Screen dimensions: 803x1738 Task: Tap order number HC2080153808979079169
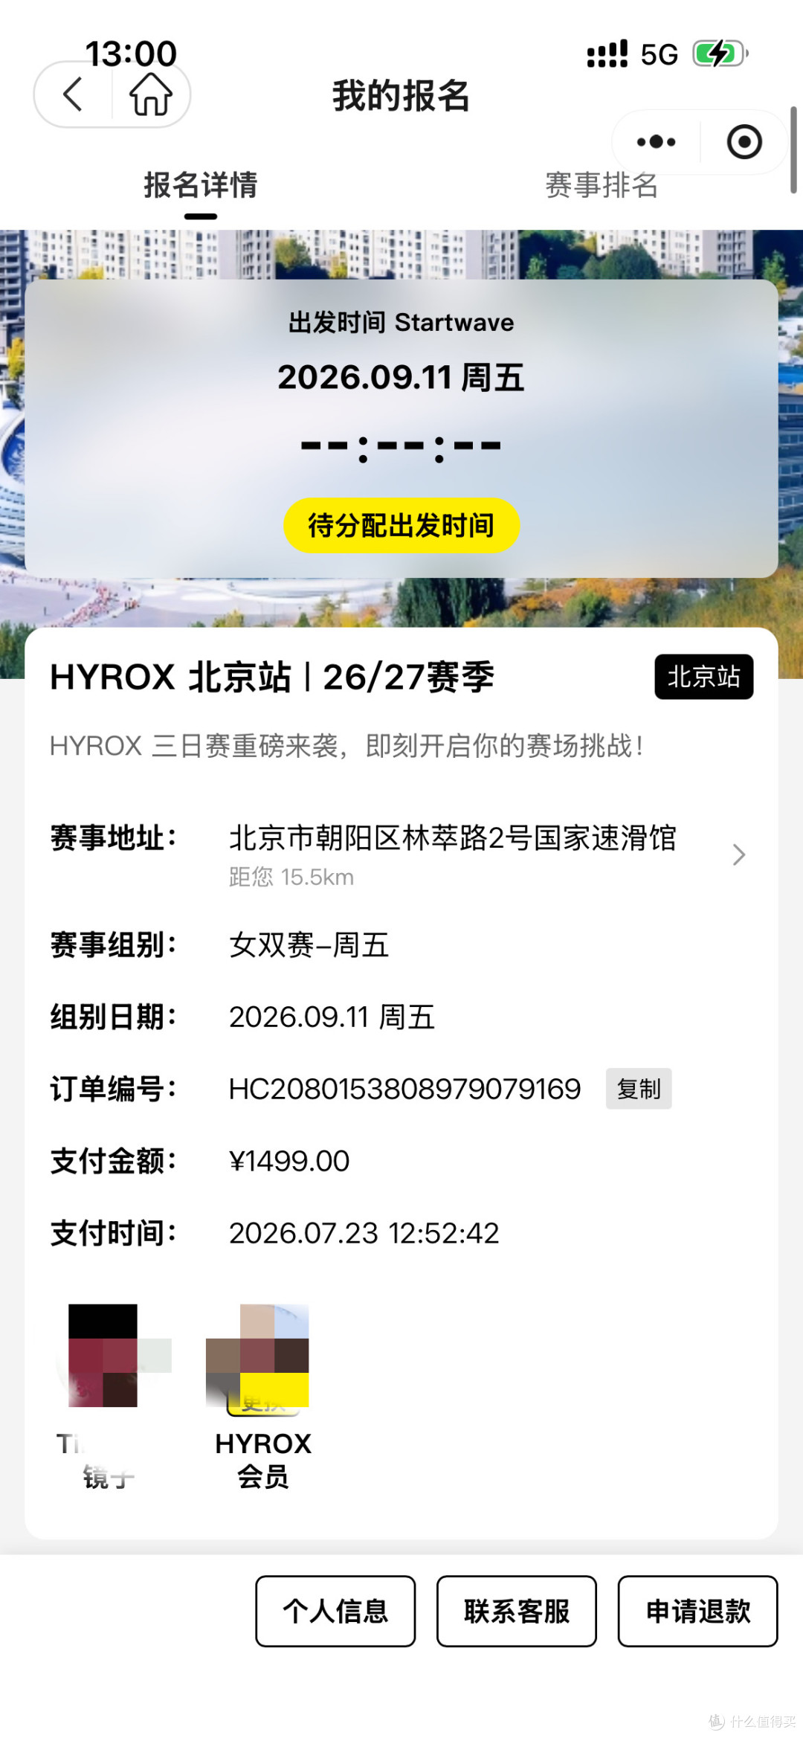pyautogui.click(x=404, y=1089)
